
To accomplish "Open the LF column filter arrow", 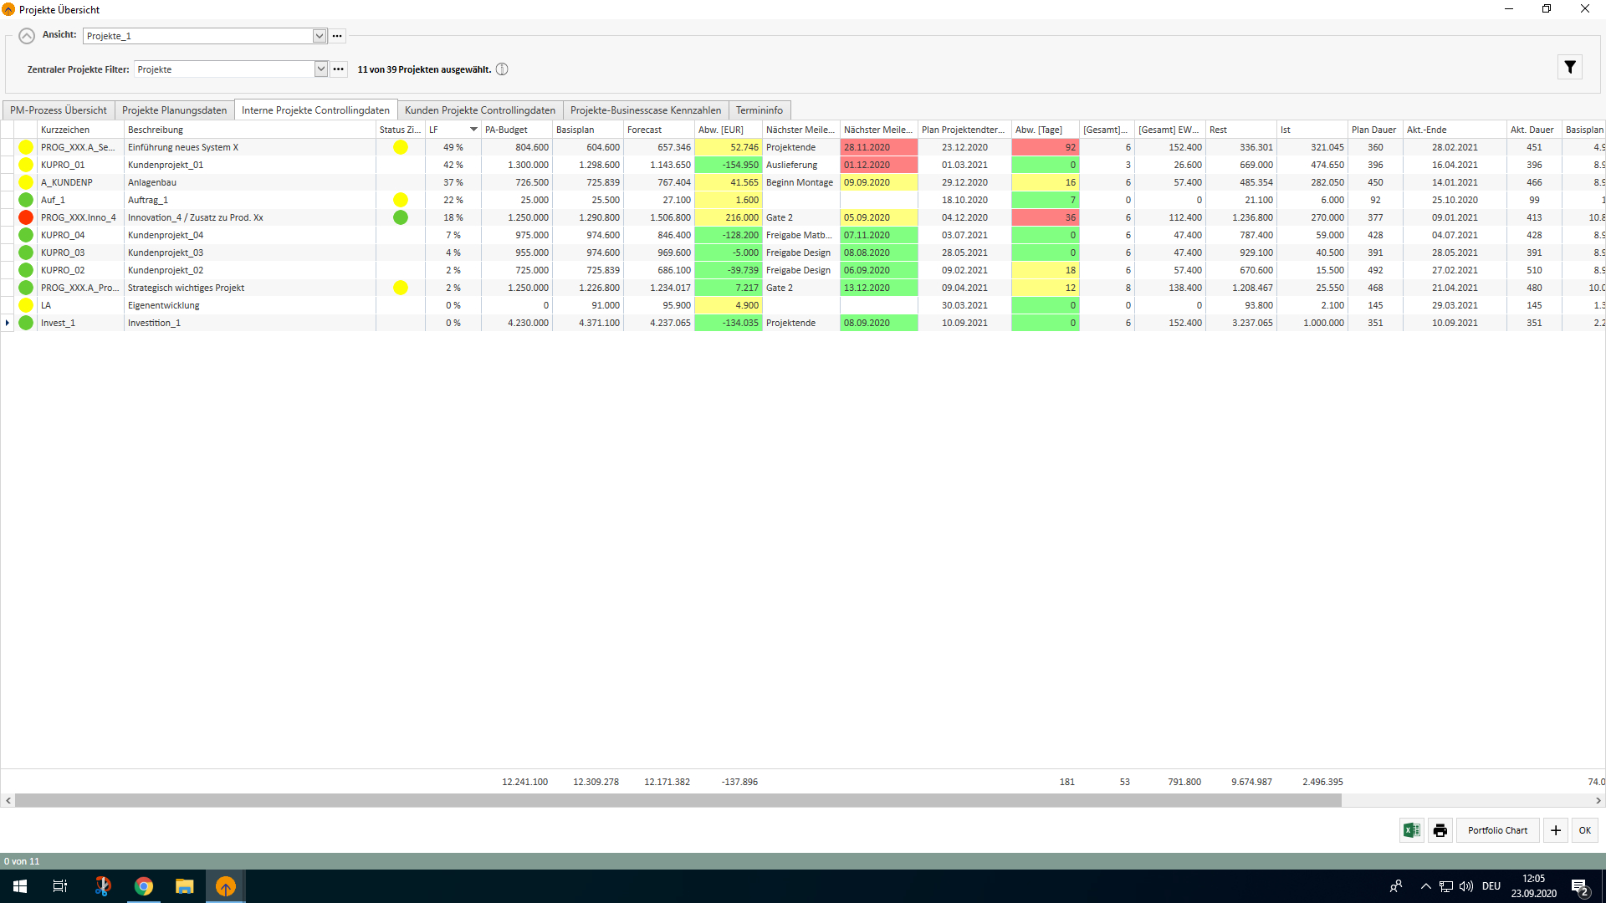I will point(473,130).
